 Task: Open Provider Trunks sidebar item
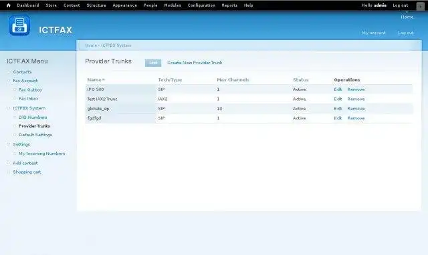coord(34,126)
